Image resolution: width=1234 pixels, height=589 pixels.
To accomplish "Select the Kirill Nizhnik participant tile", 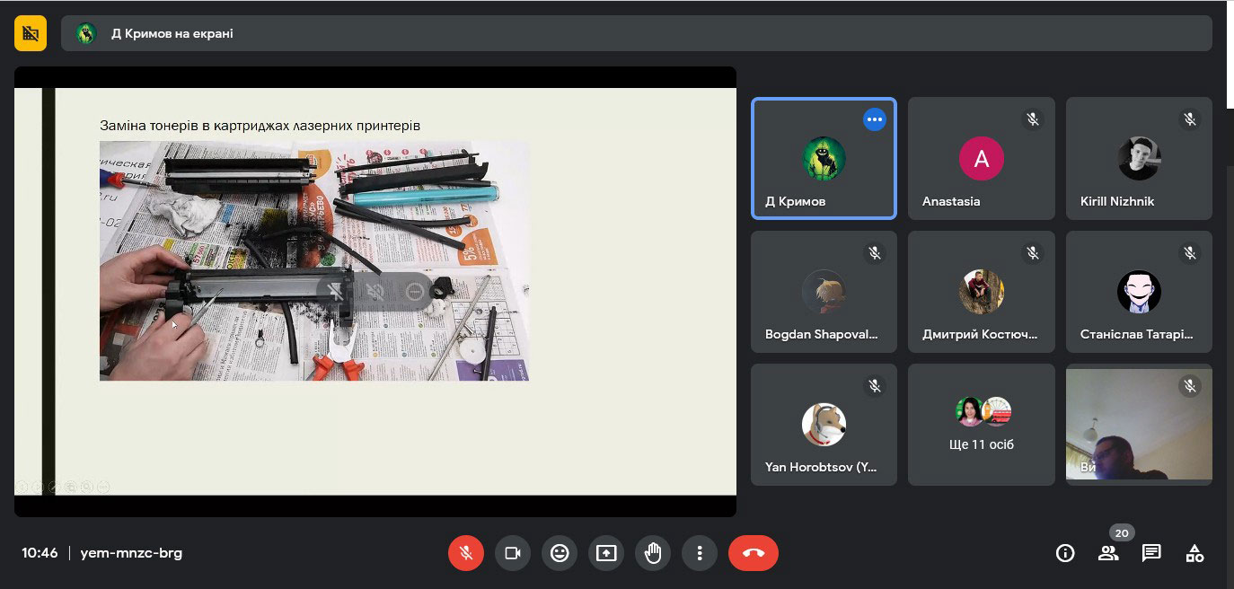I will point(1139,158).
